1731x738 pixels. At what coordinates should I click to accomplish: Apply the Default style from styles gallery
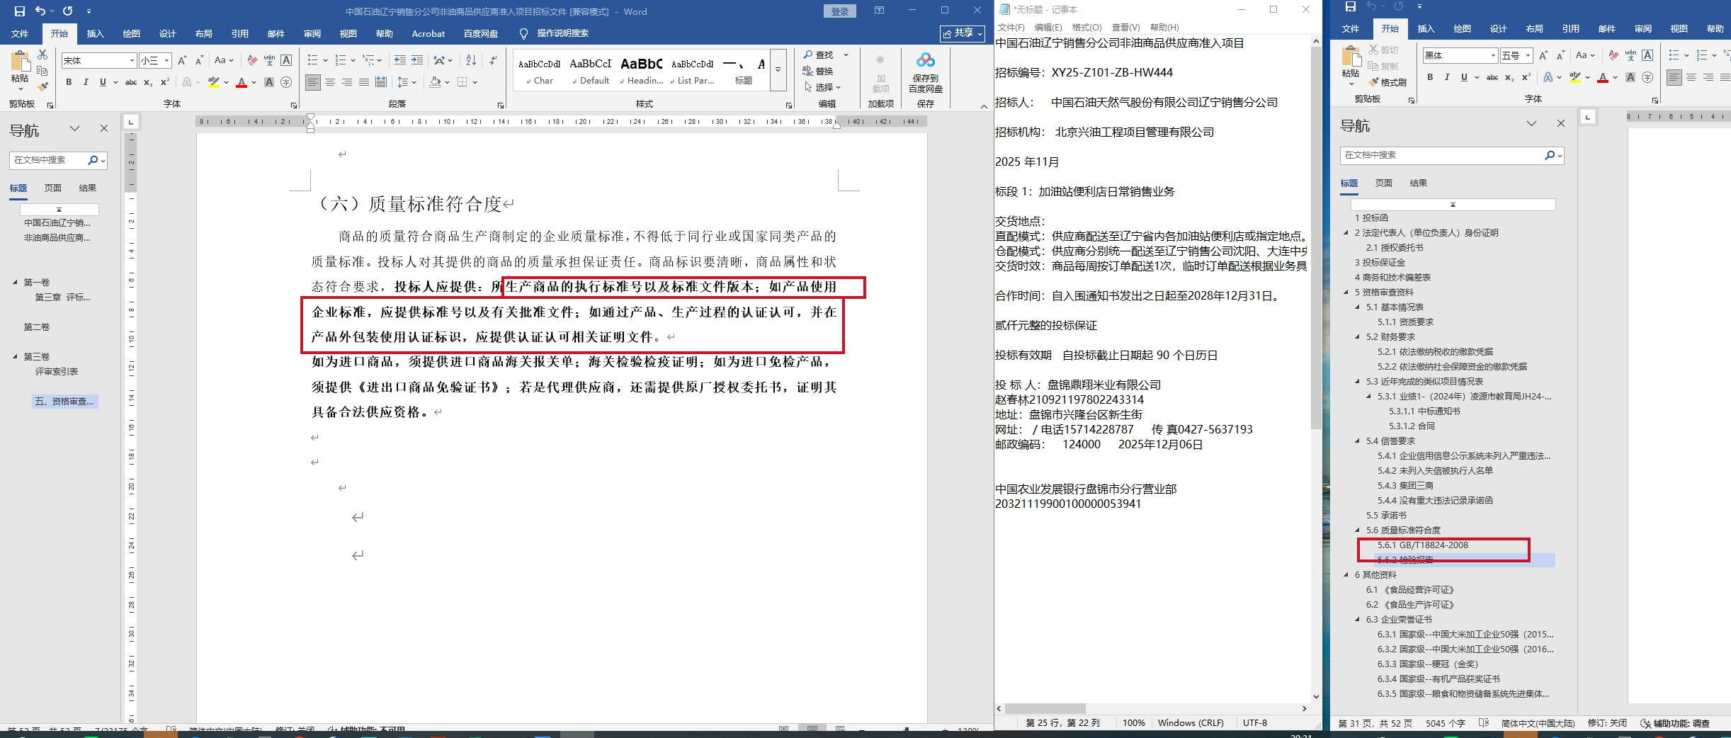590,71
